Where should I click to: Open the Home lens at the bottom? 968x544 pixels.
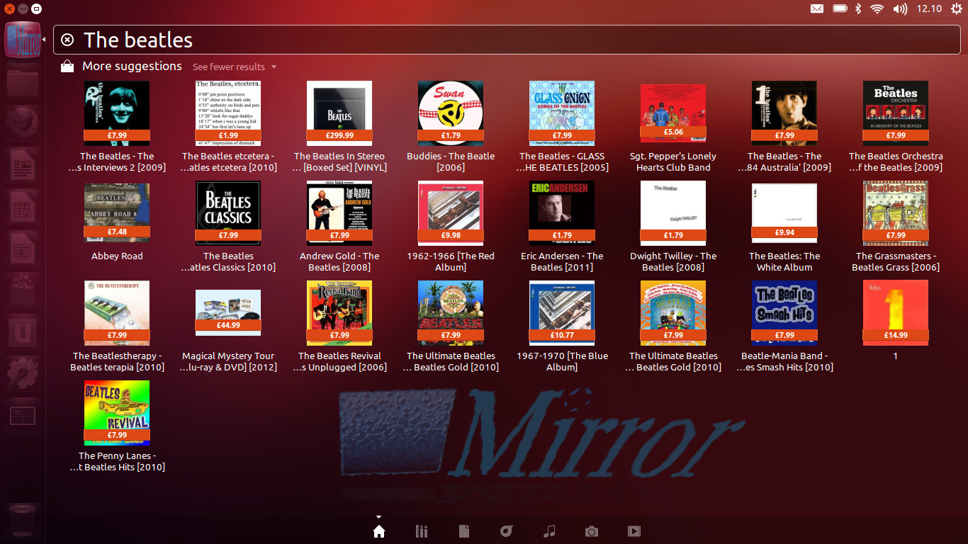379,531
